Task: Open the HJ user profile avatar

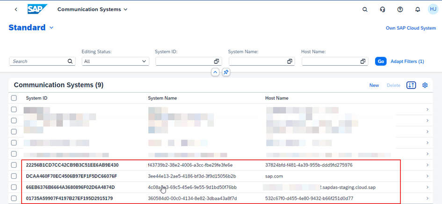Action: tap(433, 9)
